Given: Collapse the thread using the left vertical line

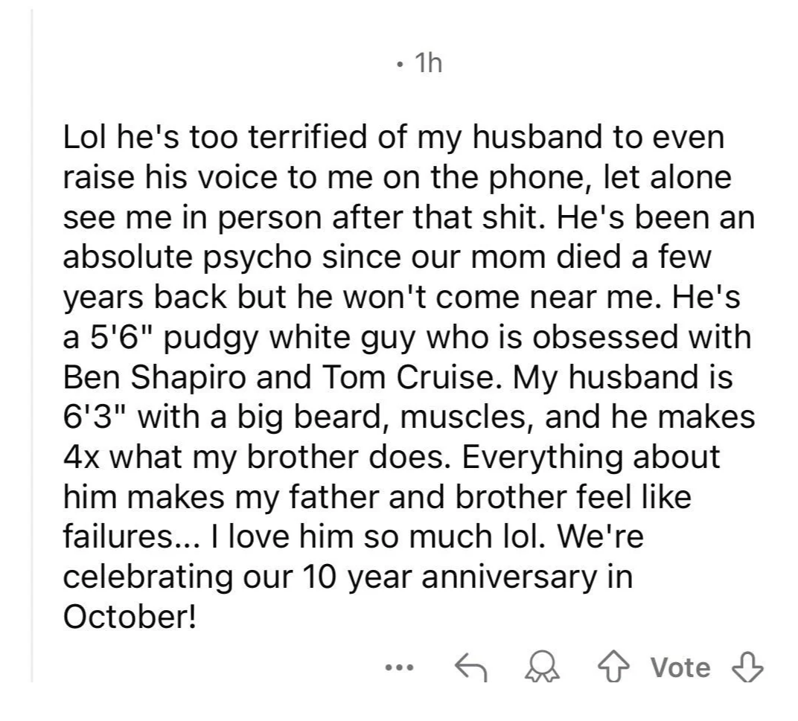Looking at the screenshot, I should click(32, 346).
